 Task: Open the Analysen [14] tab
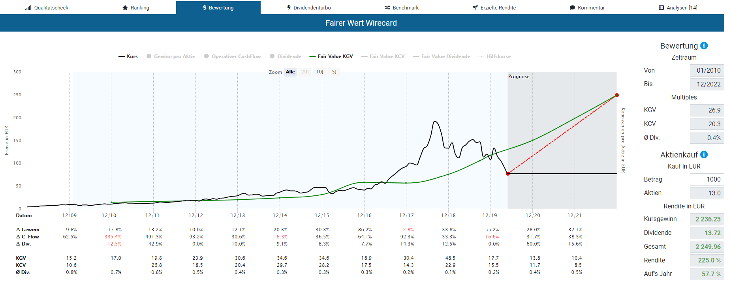(678, 7)
